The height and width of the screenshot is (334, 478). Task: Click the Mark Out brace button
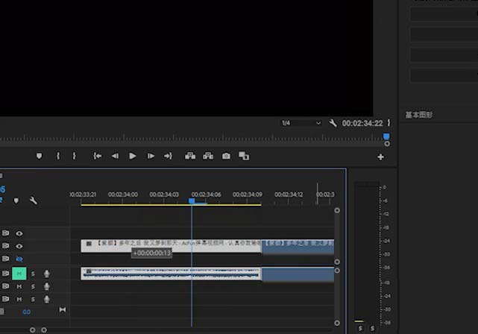74,156
